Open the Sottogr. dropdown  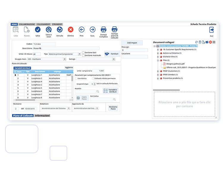[114, 59]
